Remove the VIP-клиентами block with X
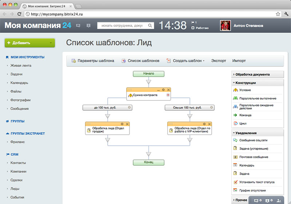Viewport: 291px width, 204px height. coord(210,124)
